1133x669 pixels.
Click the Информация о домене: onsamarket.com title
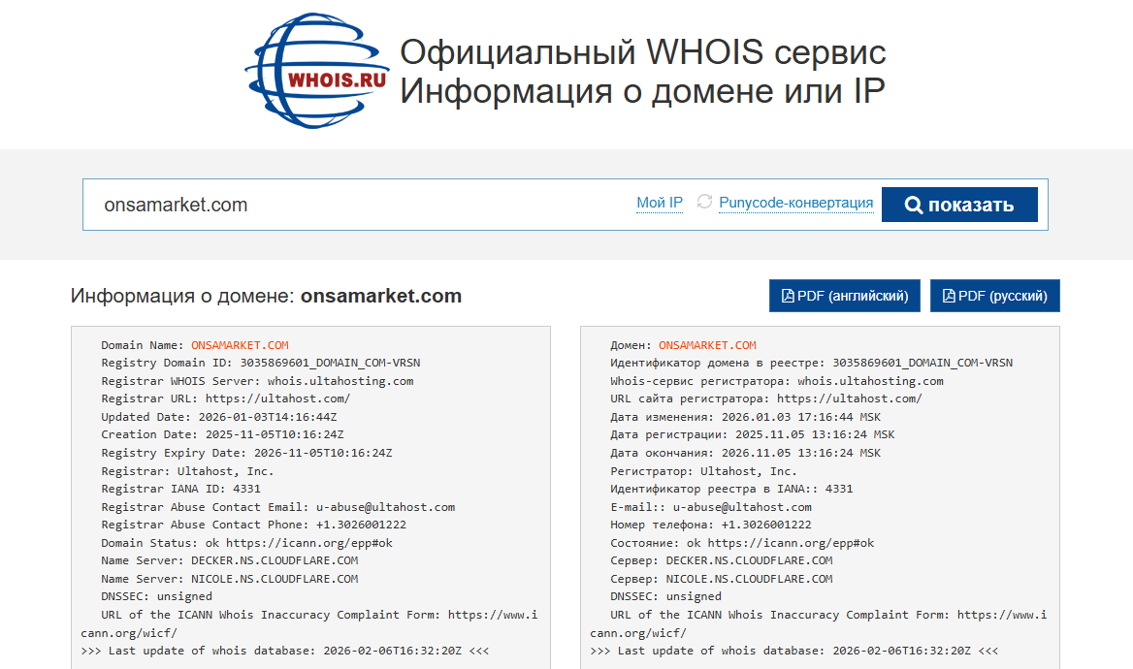[266, 296]
